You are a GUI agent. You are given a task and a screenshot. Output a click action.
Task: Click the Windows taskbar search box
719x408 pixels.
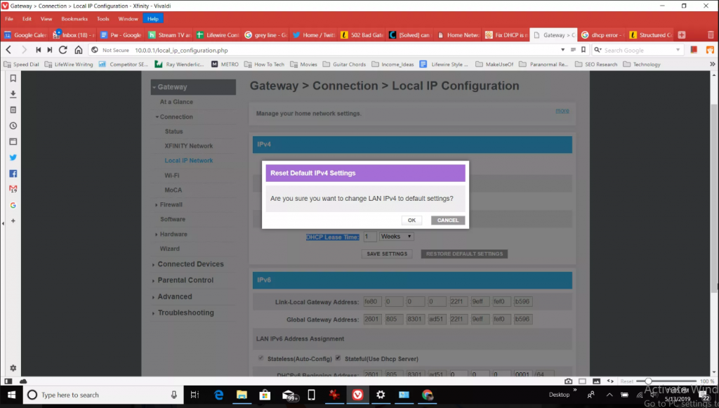pyautogui.click(x=103, y=395)
